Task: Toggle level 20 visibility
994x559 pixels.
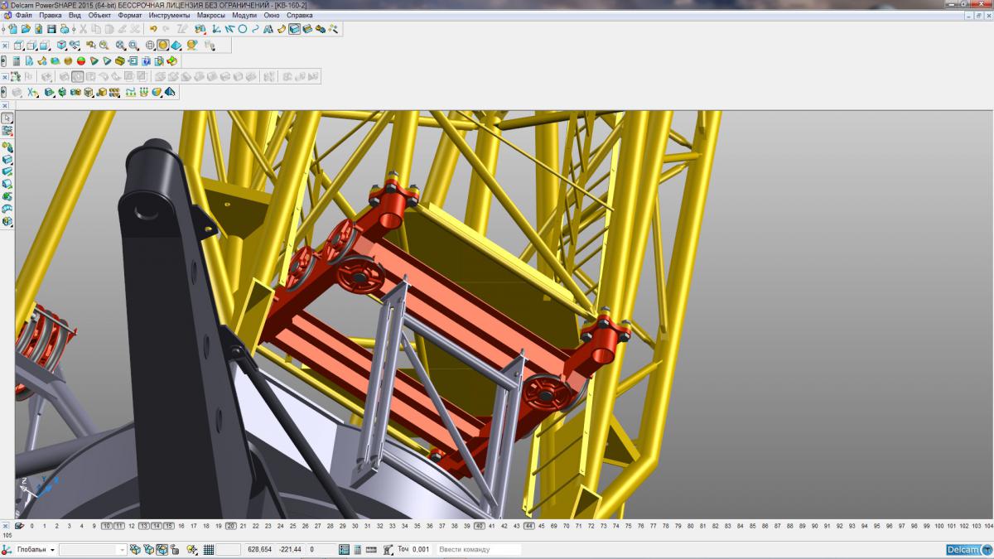Action: (x=231, y=526)
